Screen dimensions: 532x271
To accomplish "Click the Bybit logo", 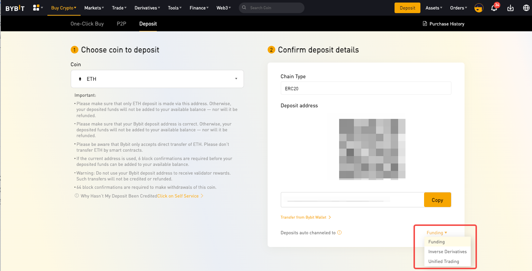I will [x=15, y=8].
